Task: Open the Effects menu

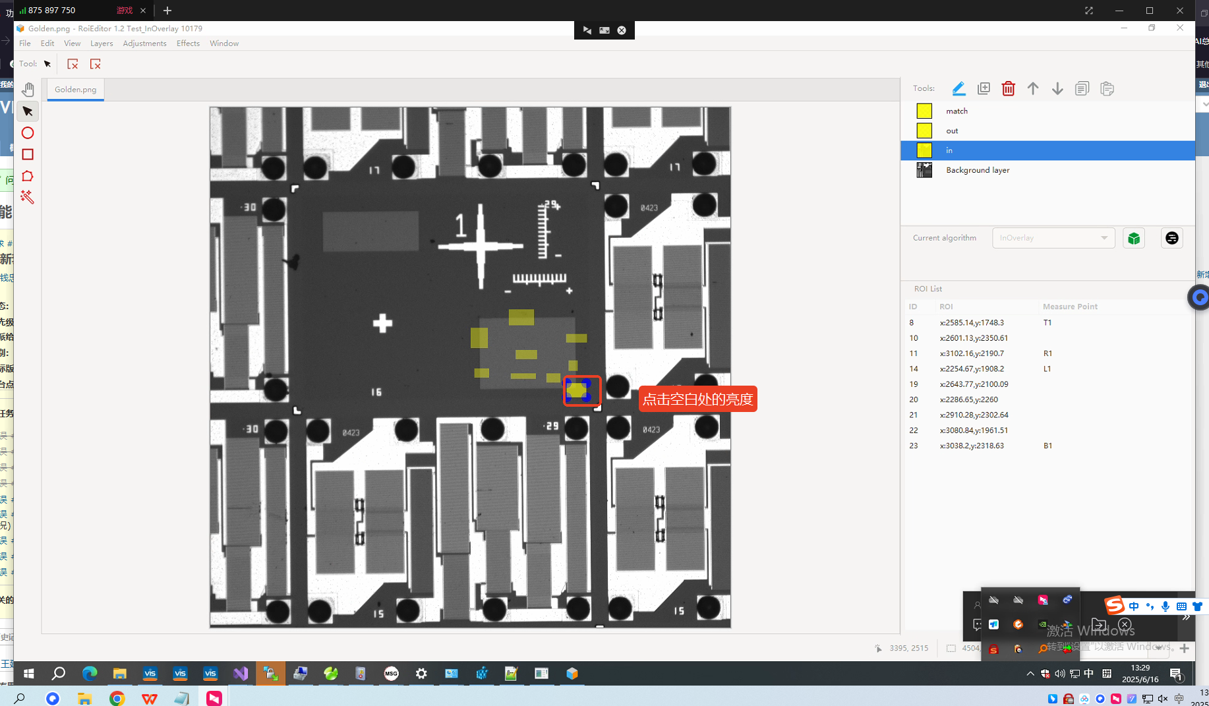Action: (x=188, y=44)
